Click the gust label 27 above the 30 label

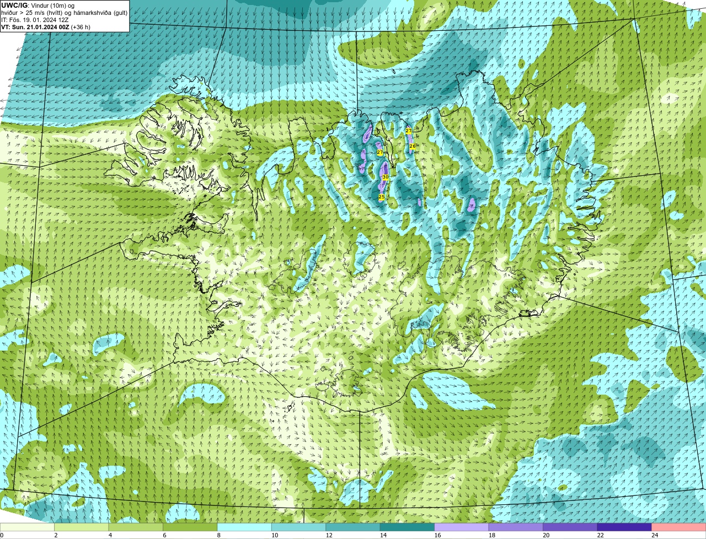pyautogui.click(x=380, y=153)
